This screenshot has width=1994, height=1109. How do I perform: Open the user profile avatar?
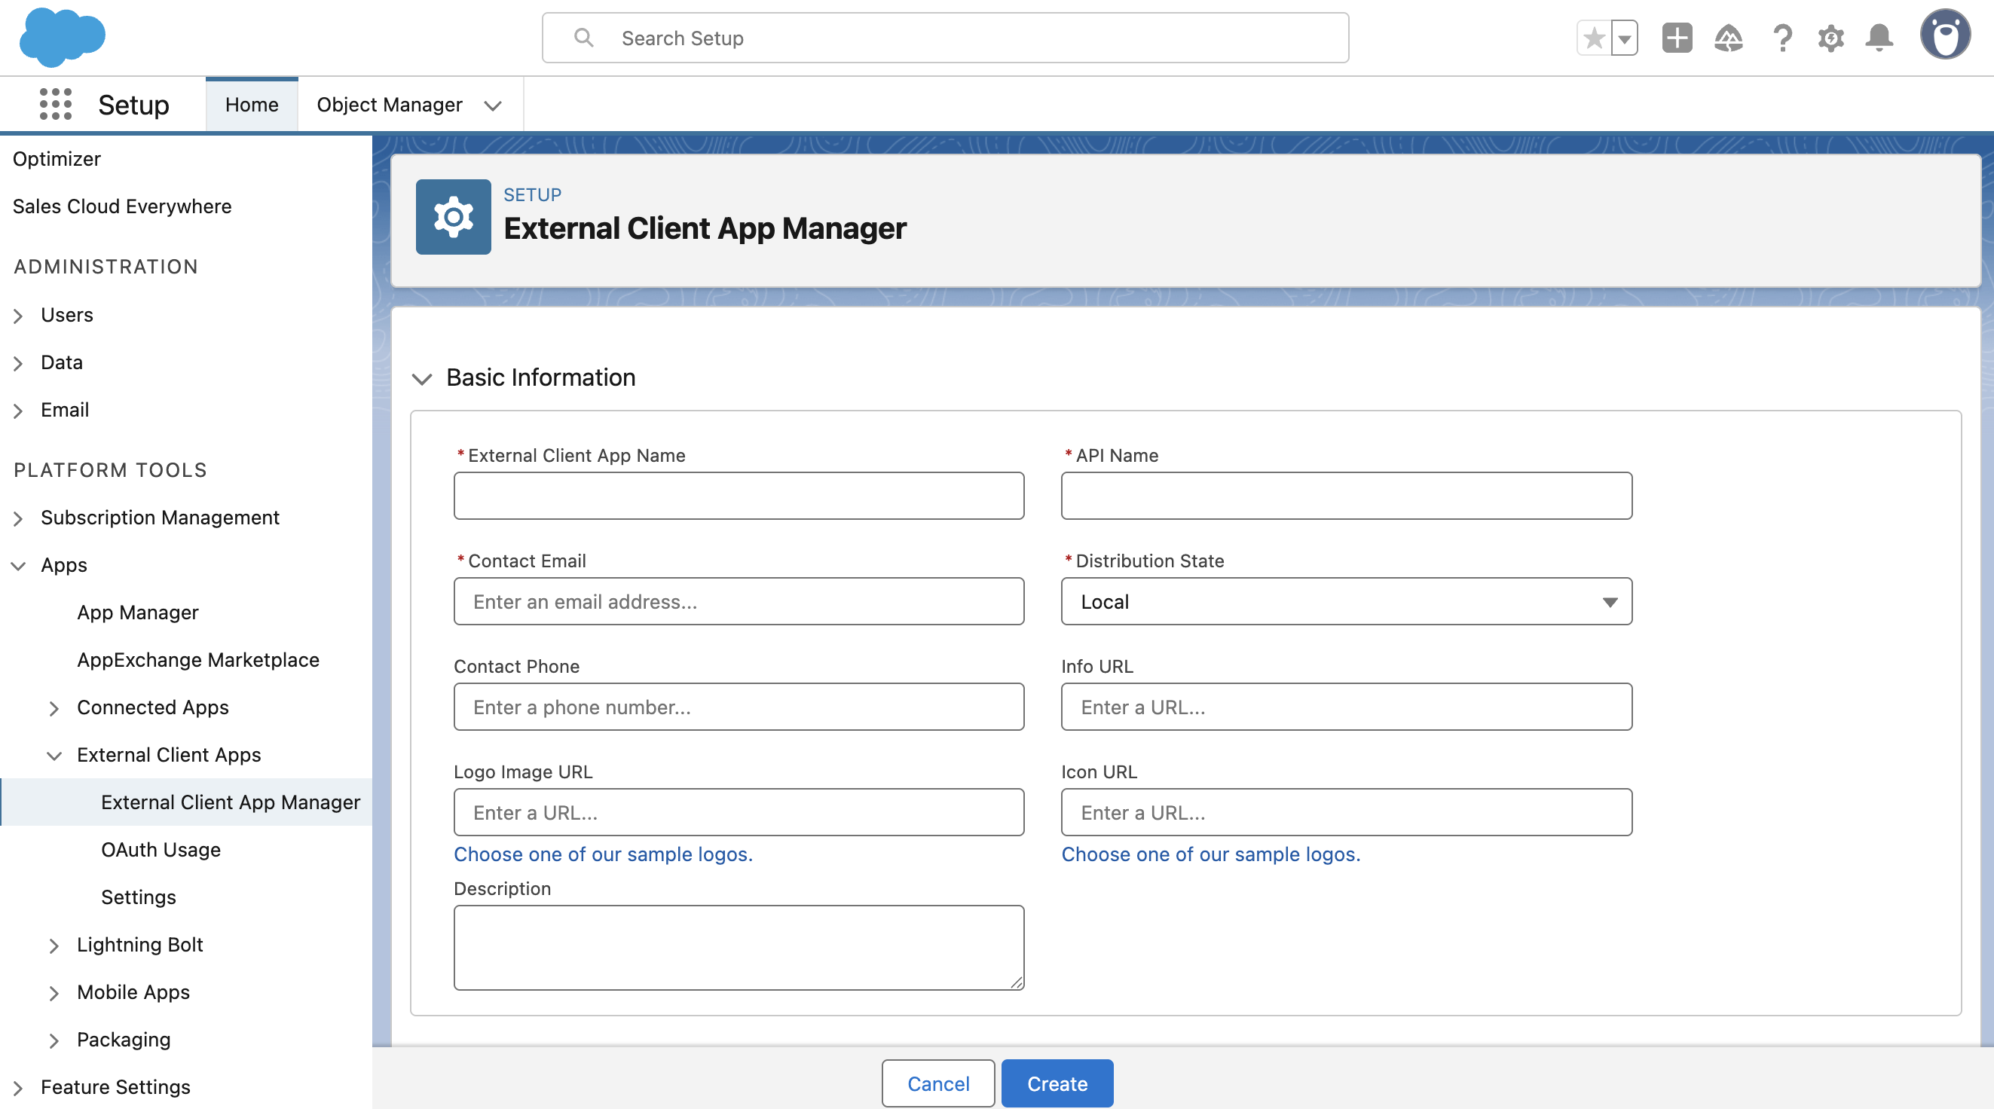[x=1944, y=35]
